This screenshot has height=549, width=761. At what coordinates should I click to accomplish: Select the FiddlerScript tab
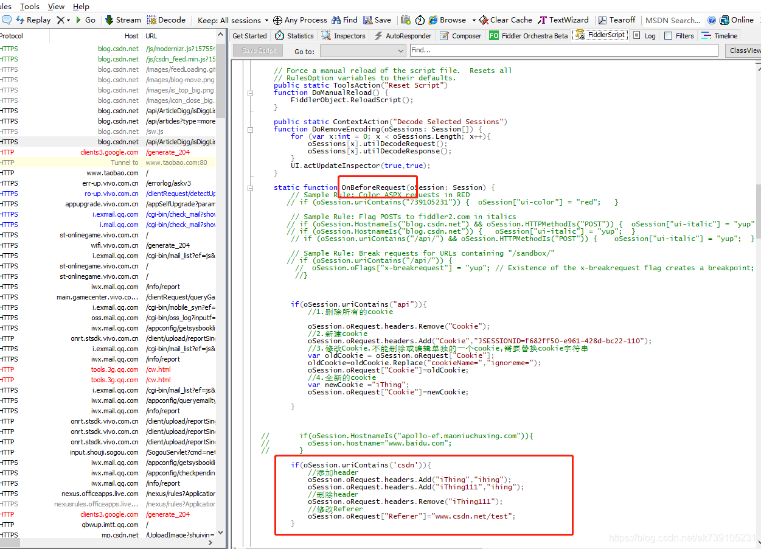point(600,35)
